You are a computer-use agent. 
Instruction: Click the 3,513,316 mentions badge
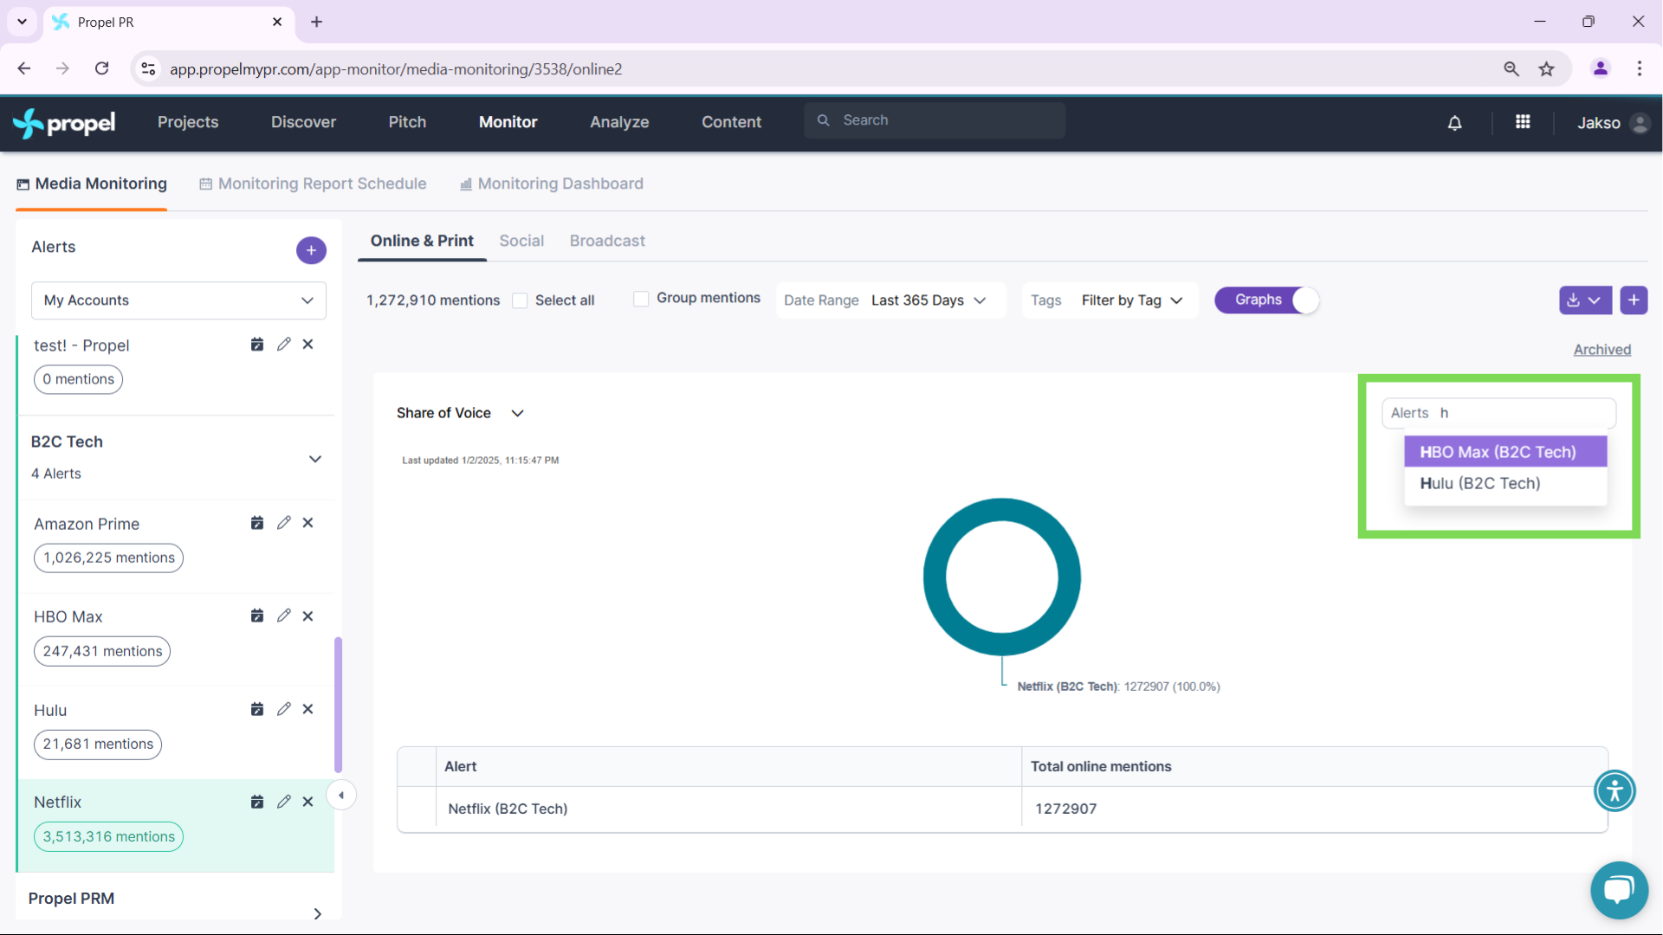(108, 836)
